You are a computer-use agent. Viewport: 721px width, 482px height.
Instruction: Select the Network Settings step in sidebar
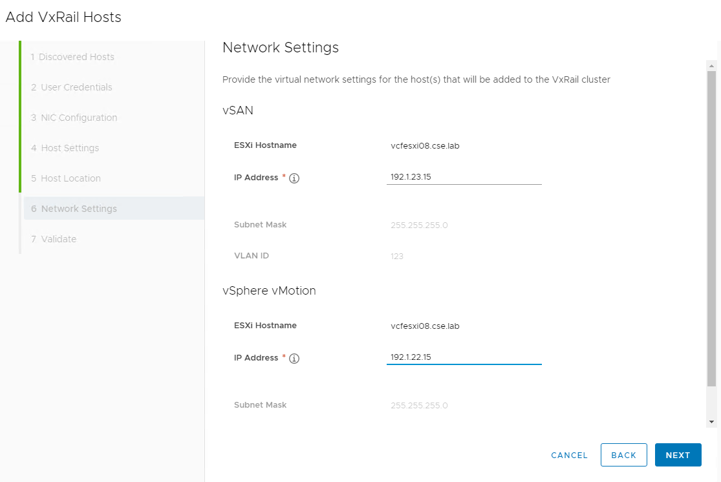(x=74, y=209)
